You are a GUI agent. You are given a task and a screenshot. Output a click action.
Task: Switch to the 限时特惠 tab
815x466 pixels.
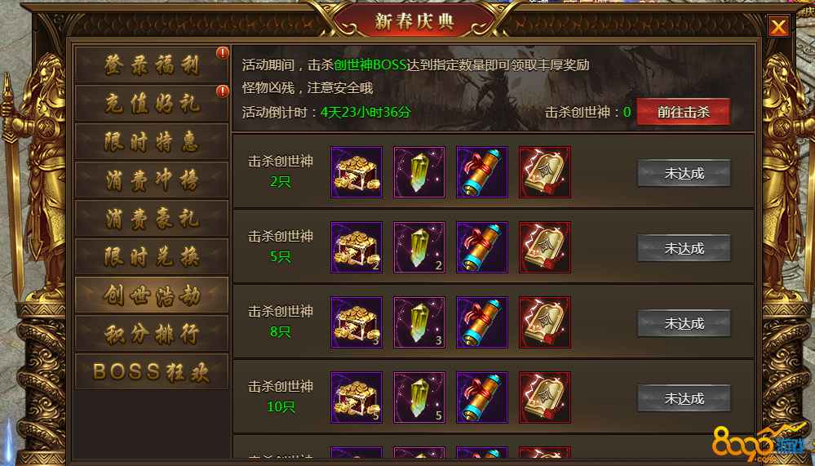(151, 141)
